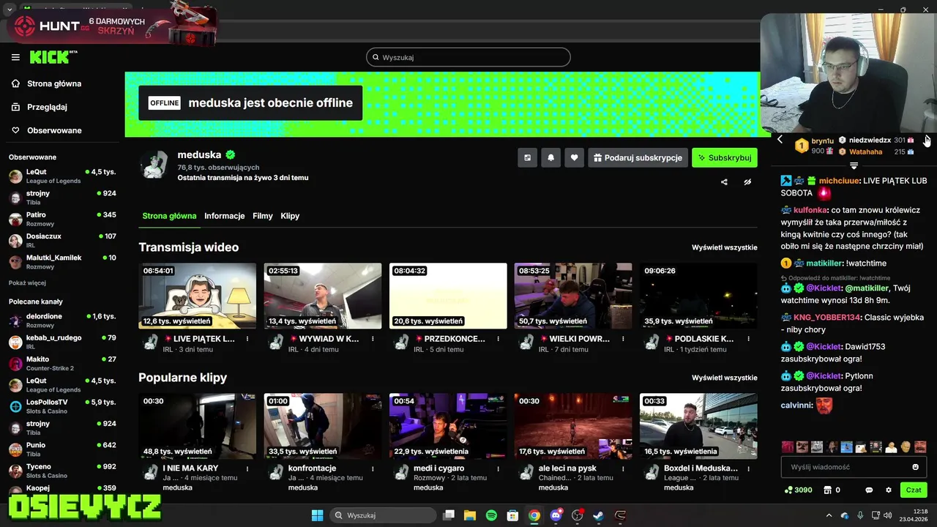This screenshot has width=937, height=527.
Task: Expand Pokaż więcej in followed channels
Action: coord(27,283)
